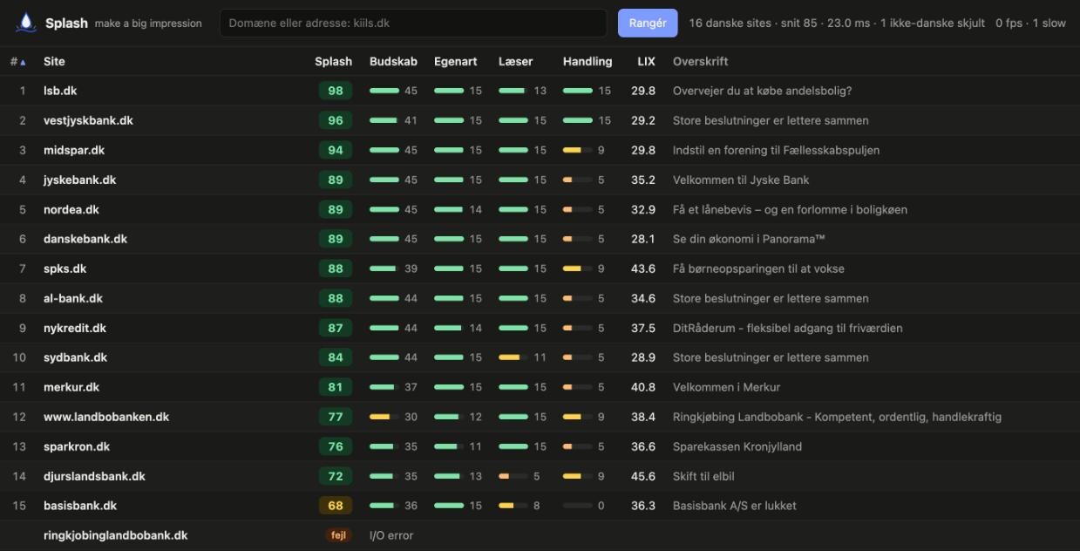
Task: Sort by the # column header
Action: (x=17, y=61)
